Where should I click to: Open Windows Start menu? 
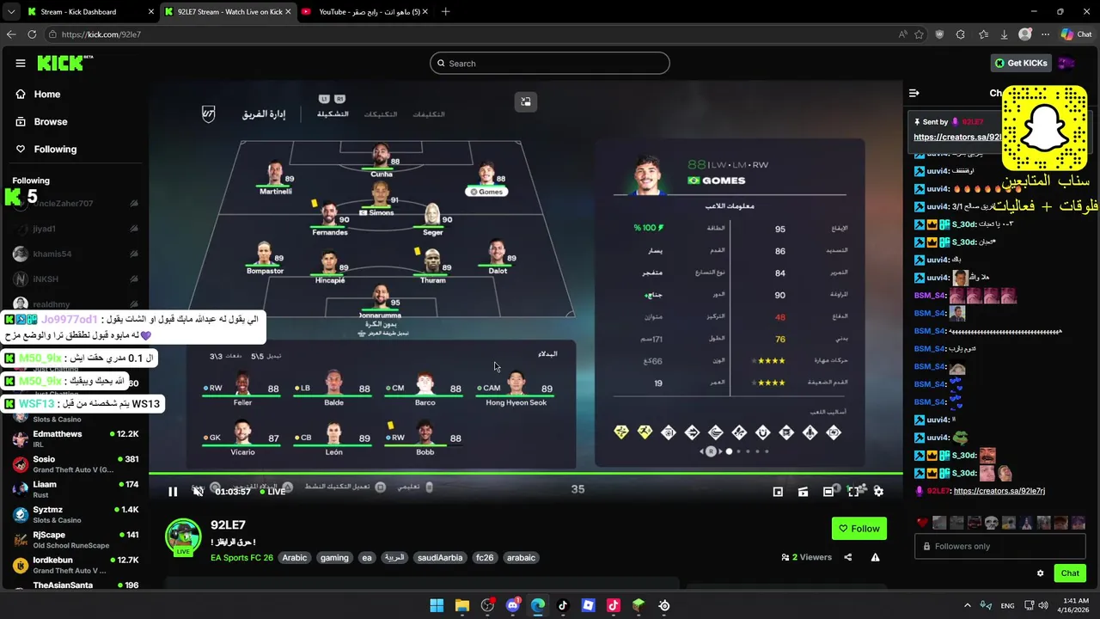pyautogui.click(x=437, y=605)
